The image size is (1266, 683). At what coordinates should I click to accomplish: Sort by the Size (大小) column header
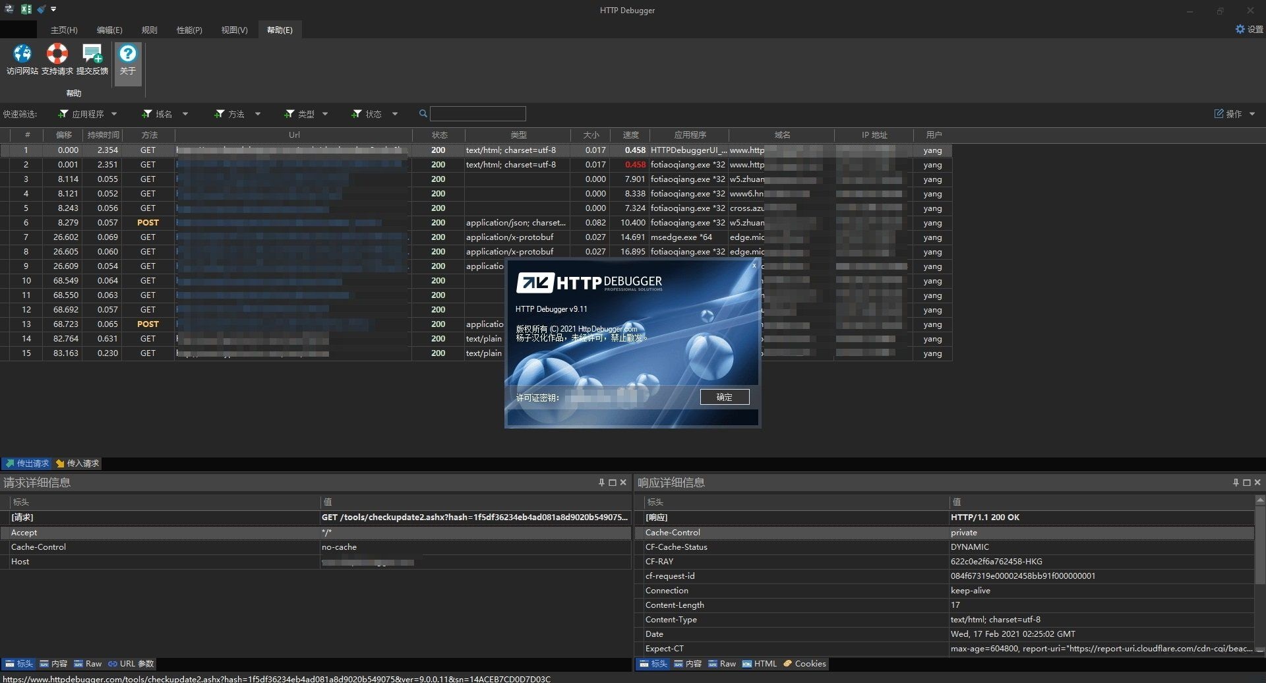pyautogui.click(x=591, y=134)
